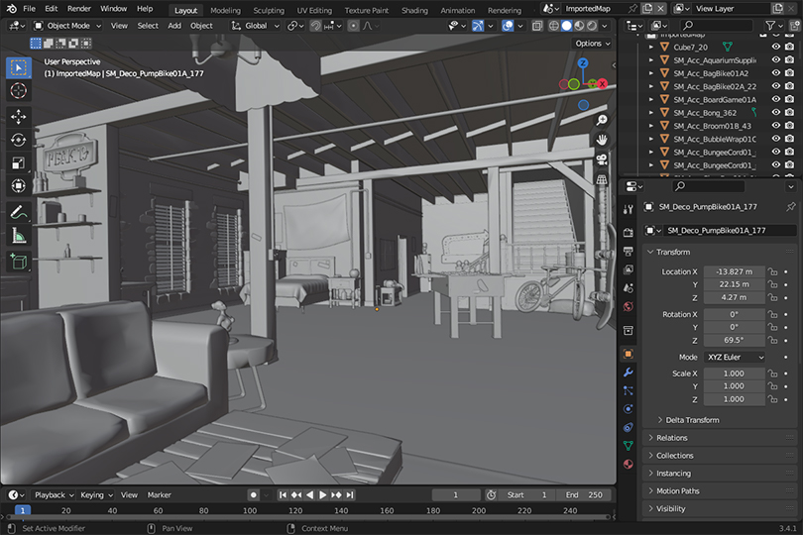
Task: Toggle auto keying record button
Action: pos(254,495)
